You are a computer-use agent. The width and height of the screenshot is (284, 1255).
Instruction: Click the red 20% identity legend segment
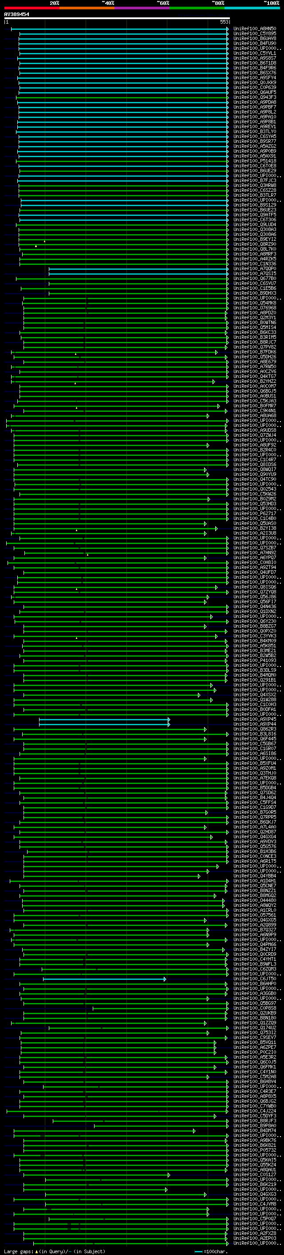[32, 8]
